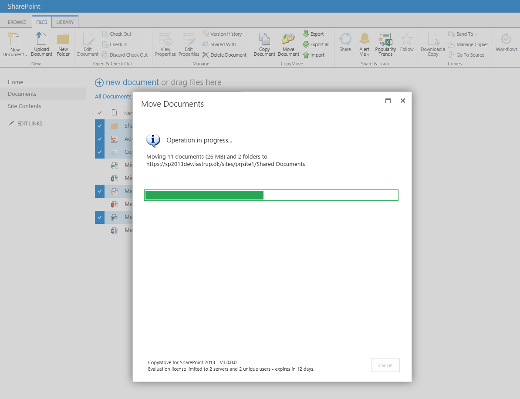520x399 pixels.
Task: Click the Copy Document icon
Action: [264, 39]
